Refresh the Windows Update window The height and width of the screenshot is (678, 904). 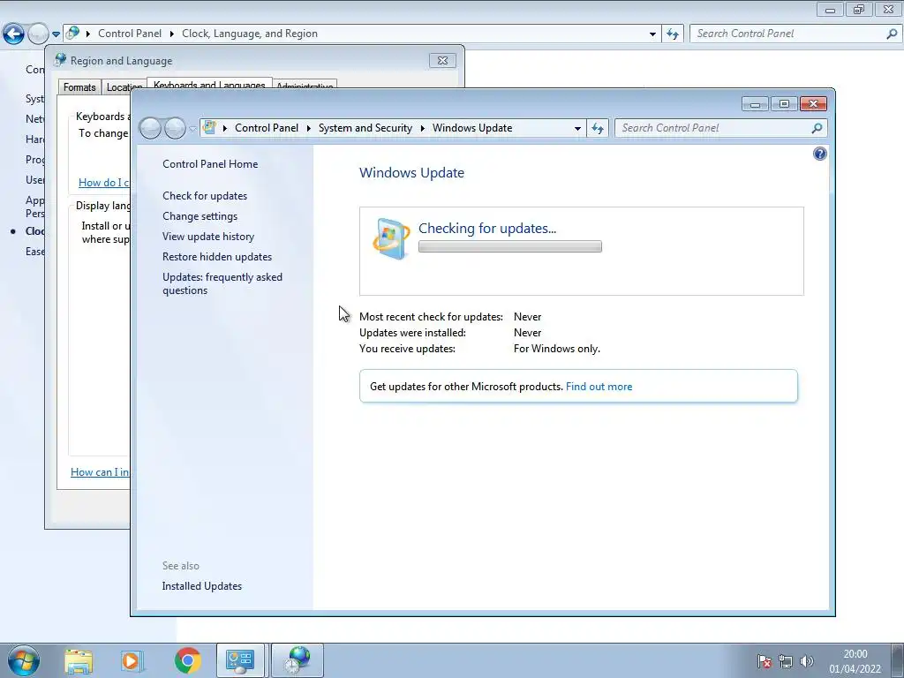click(x=598, y=128)
